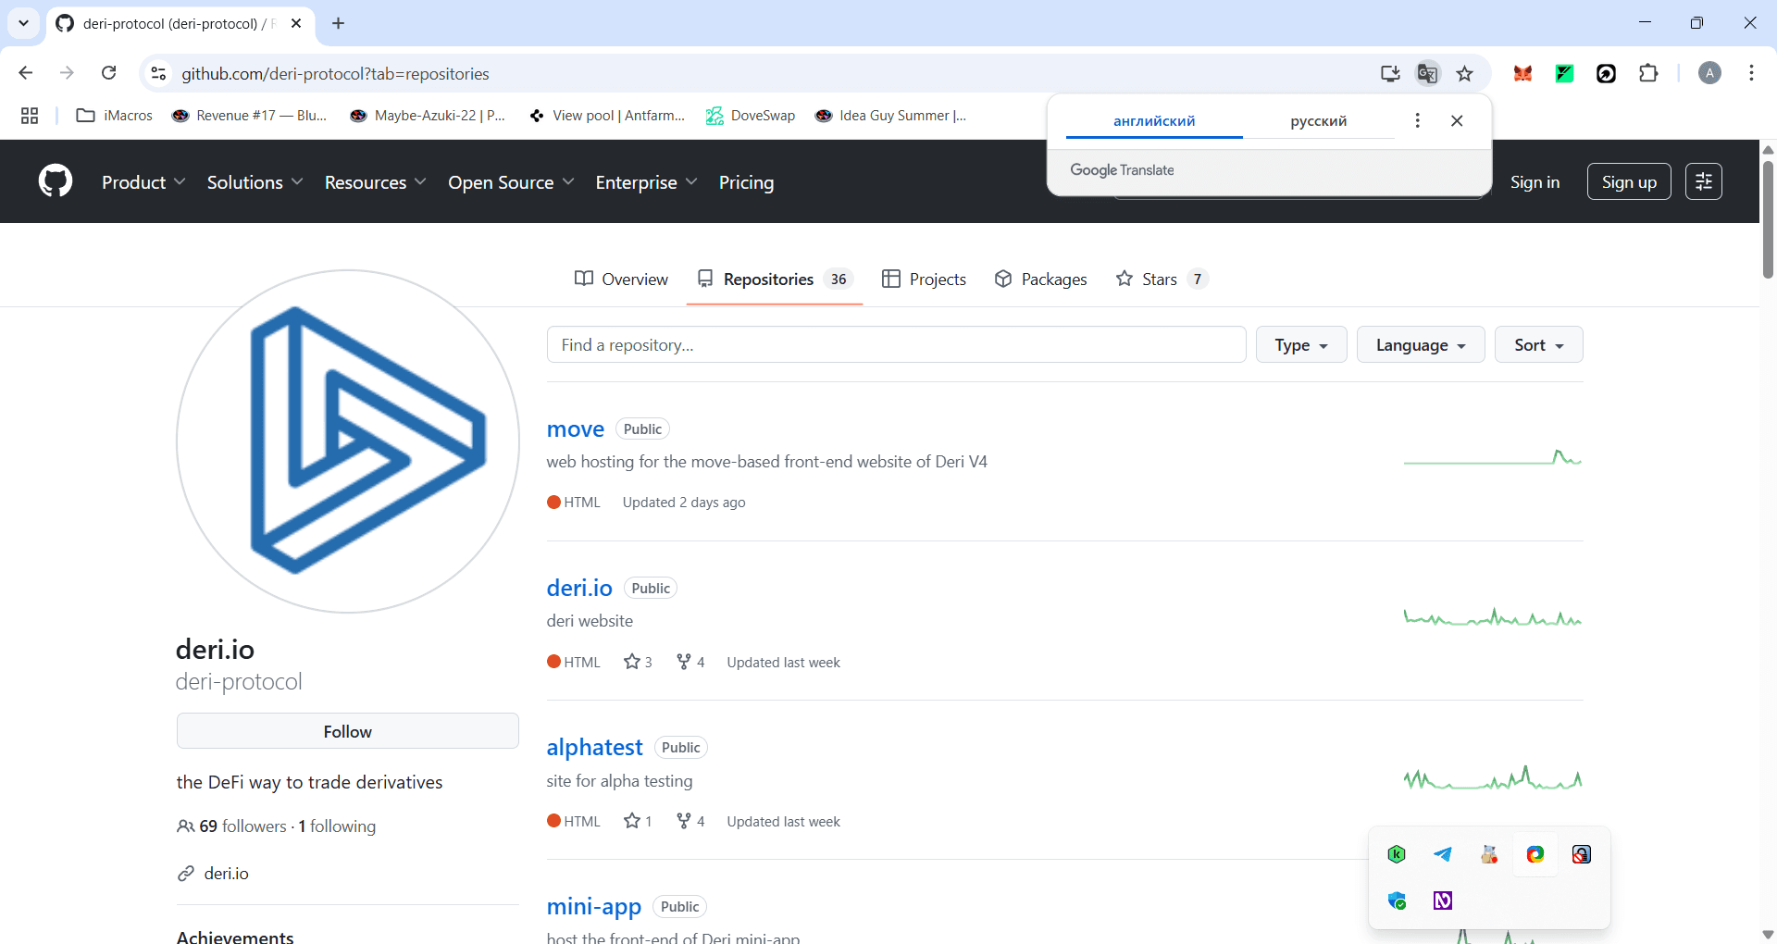Go back to the previous page

26,73
